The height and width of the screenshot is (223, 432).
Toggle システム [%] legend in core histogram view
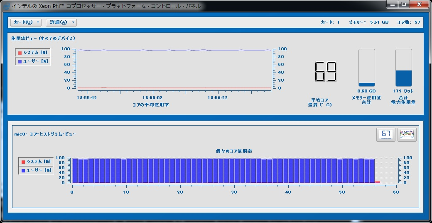36,162
